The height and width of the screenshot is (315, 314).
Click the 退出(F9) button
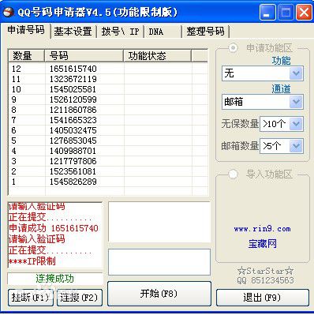click(263, 298)
